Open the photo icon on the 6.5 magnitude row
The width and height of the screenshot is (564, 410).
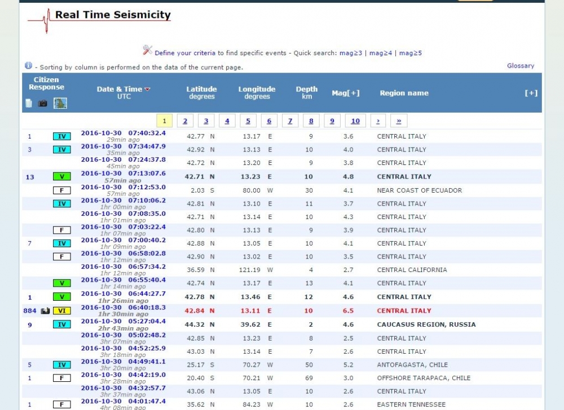(x=45, y=311)
